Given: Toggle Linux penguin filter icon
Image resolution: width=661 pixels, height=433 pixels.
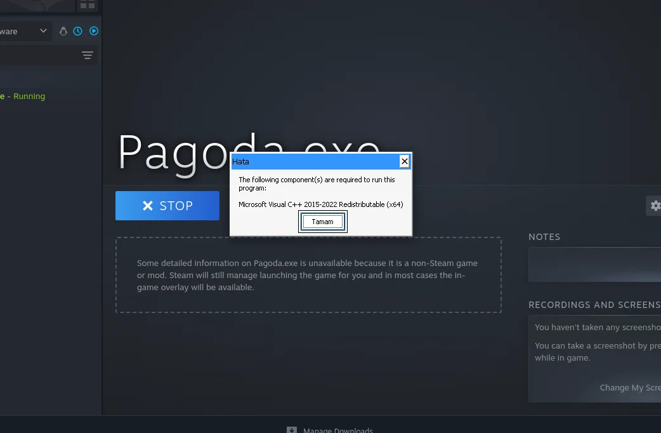Looking at the screenshot, I should coord(63,31).
